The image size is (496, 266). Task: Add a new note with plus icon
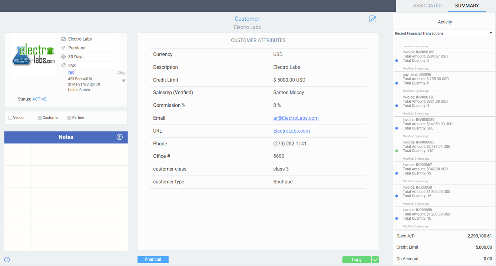tap(120, 137)
